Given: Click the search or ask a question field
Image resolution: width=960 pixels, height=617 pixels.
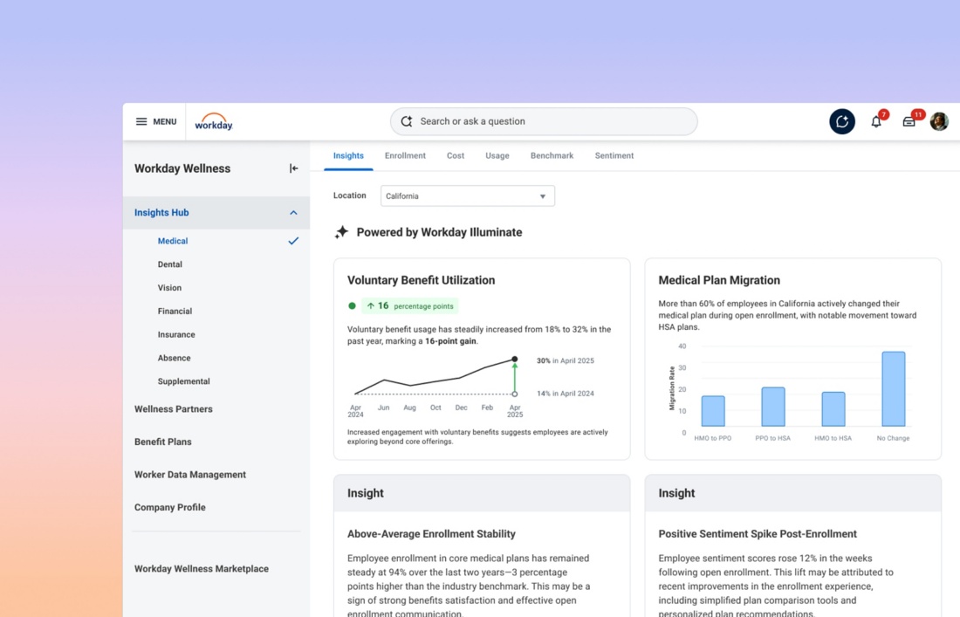Looking at the screenshot, I should (550, 121).
